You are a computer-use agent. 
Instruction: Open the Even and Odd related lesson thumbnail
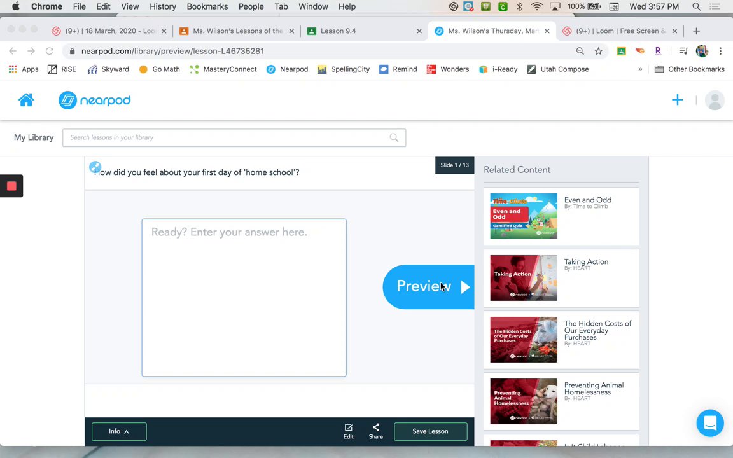[524, 216]
